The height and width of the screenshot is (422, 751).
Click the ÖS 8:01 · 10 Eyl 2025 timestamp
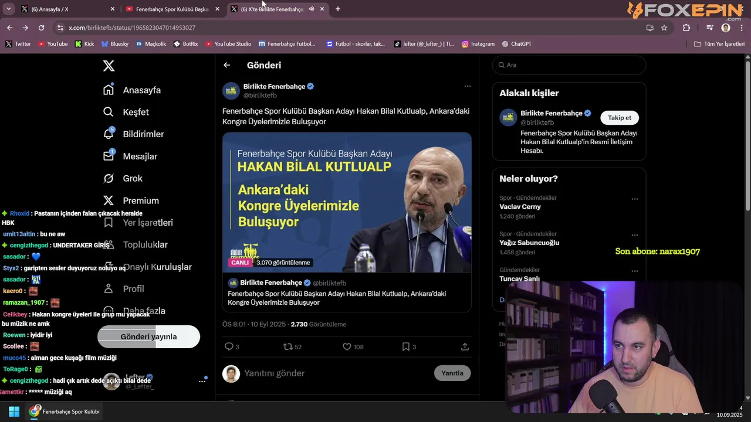click(x=255, y=324)
